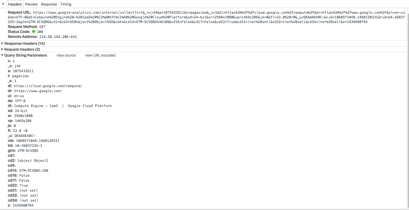Close the request details panel
409x210 pixels.
(x=3, y=4)
